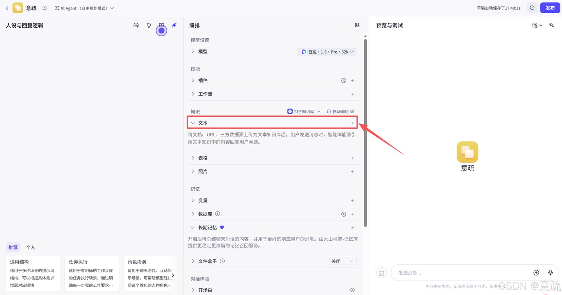Screen dimensions: 562x295
Task: Add a plugin with the 插件 plus icon
Action: [x=352, y=81]
